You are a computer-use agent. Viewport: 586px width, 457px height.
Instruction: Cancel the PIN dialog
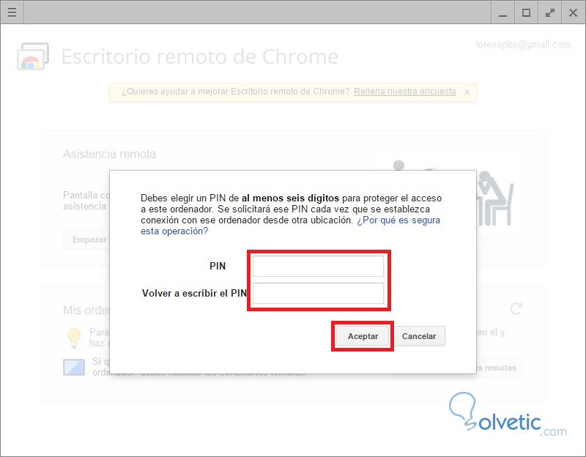click(419, 336)
